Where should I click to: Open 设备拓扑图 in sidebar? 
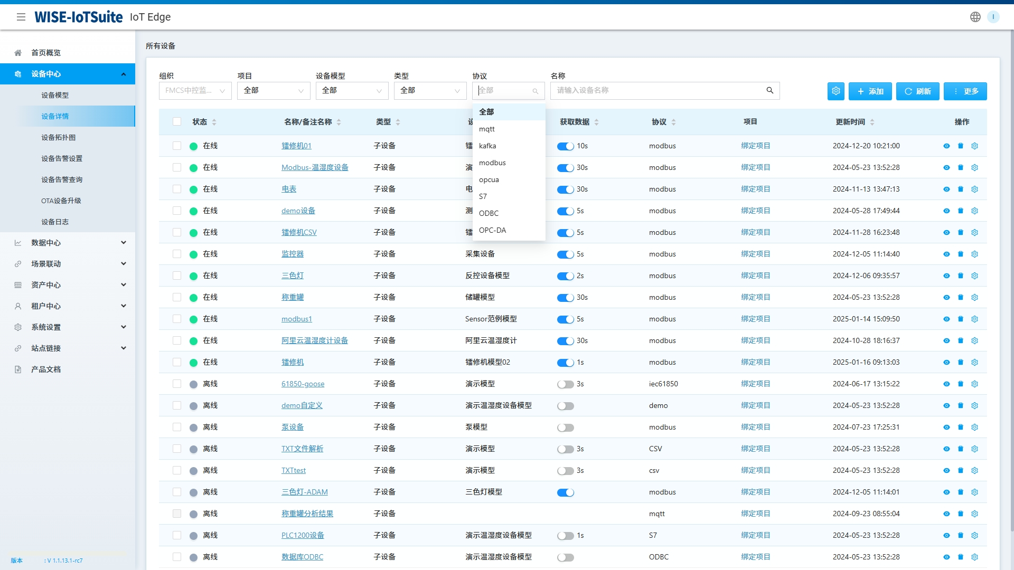point(58,137)
